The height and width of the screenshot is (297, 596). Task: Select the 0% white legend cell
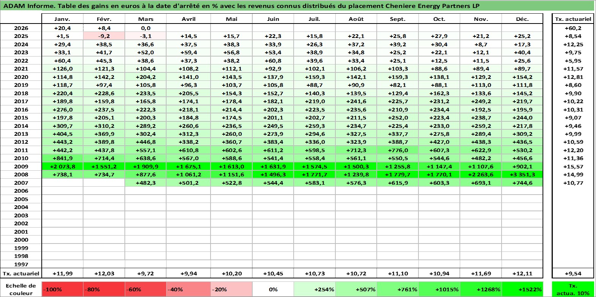coord(273,289)
